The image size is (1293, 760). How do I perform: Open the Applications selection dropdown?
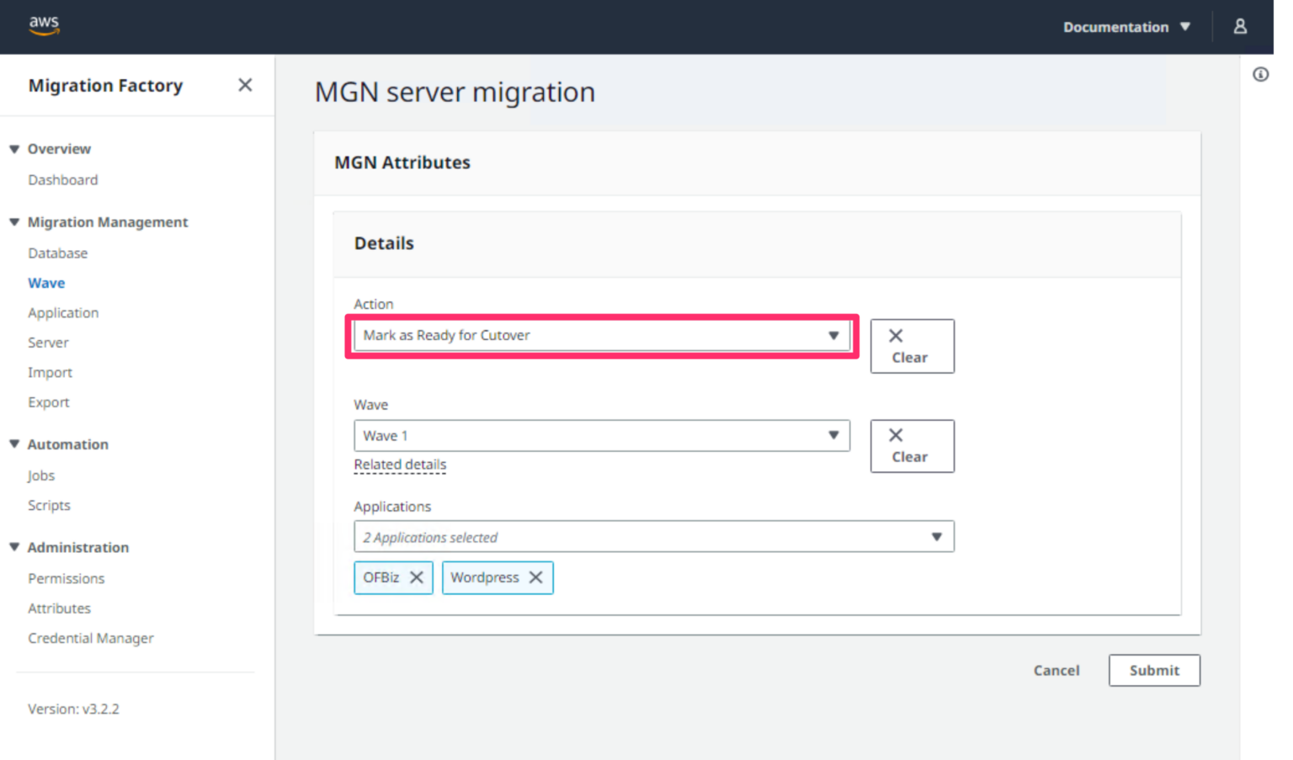pos(937,536)
